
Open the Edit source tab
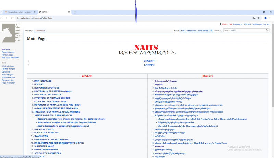[191, 31]
